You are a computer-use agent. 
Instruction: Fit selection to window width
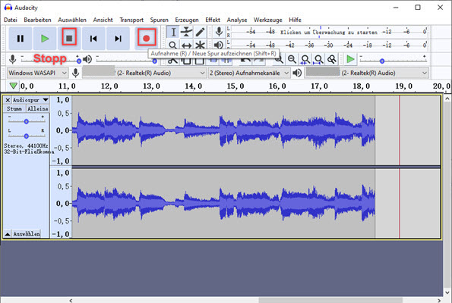coord(305,59)
